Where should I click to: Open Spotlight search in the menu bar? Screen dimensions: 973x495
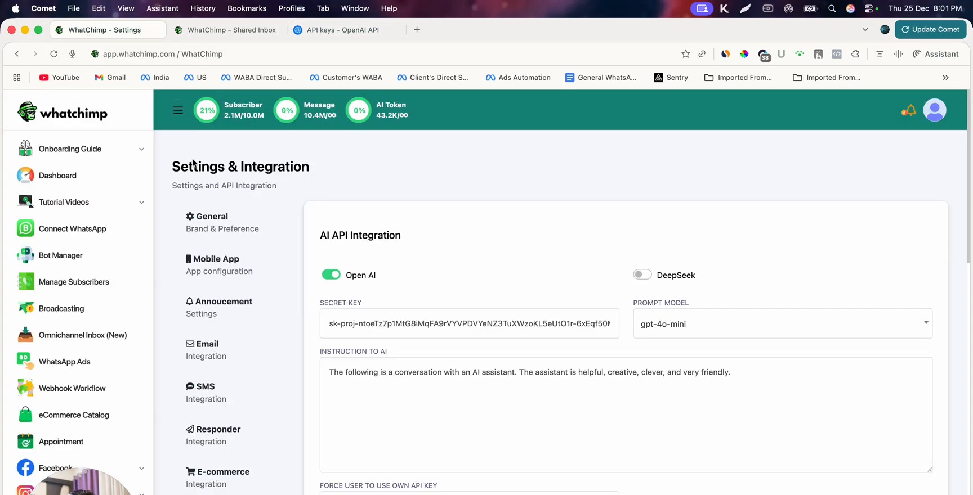click(x=832, y=8)
